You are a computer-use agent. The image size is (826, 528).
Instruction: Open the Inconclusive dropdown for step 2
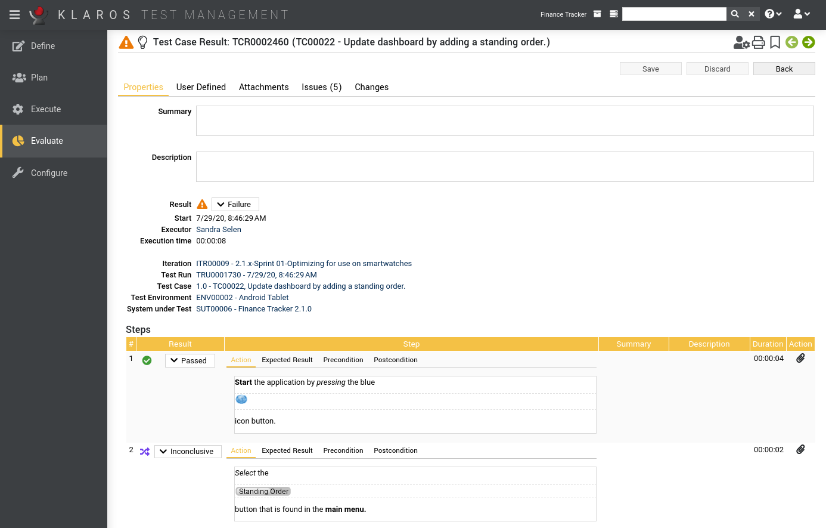pos(188,452)
